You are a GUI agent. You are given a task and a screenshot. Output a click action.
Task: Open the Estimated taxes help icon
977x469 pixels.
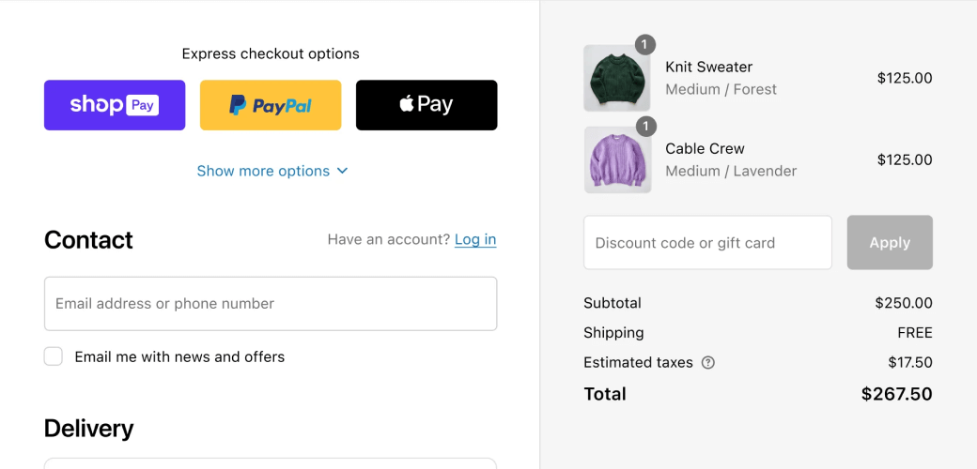coord(708,363)
